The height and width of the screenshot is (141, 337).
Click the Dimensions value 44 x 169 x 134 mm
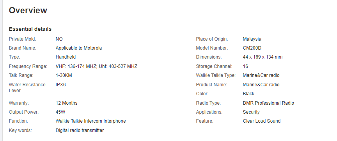click(x=263, y=57)
